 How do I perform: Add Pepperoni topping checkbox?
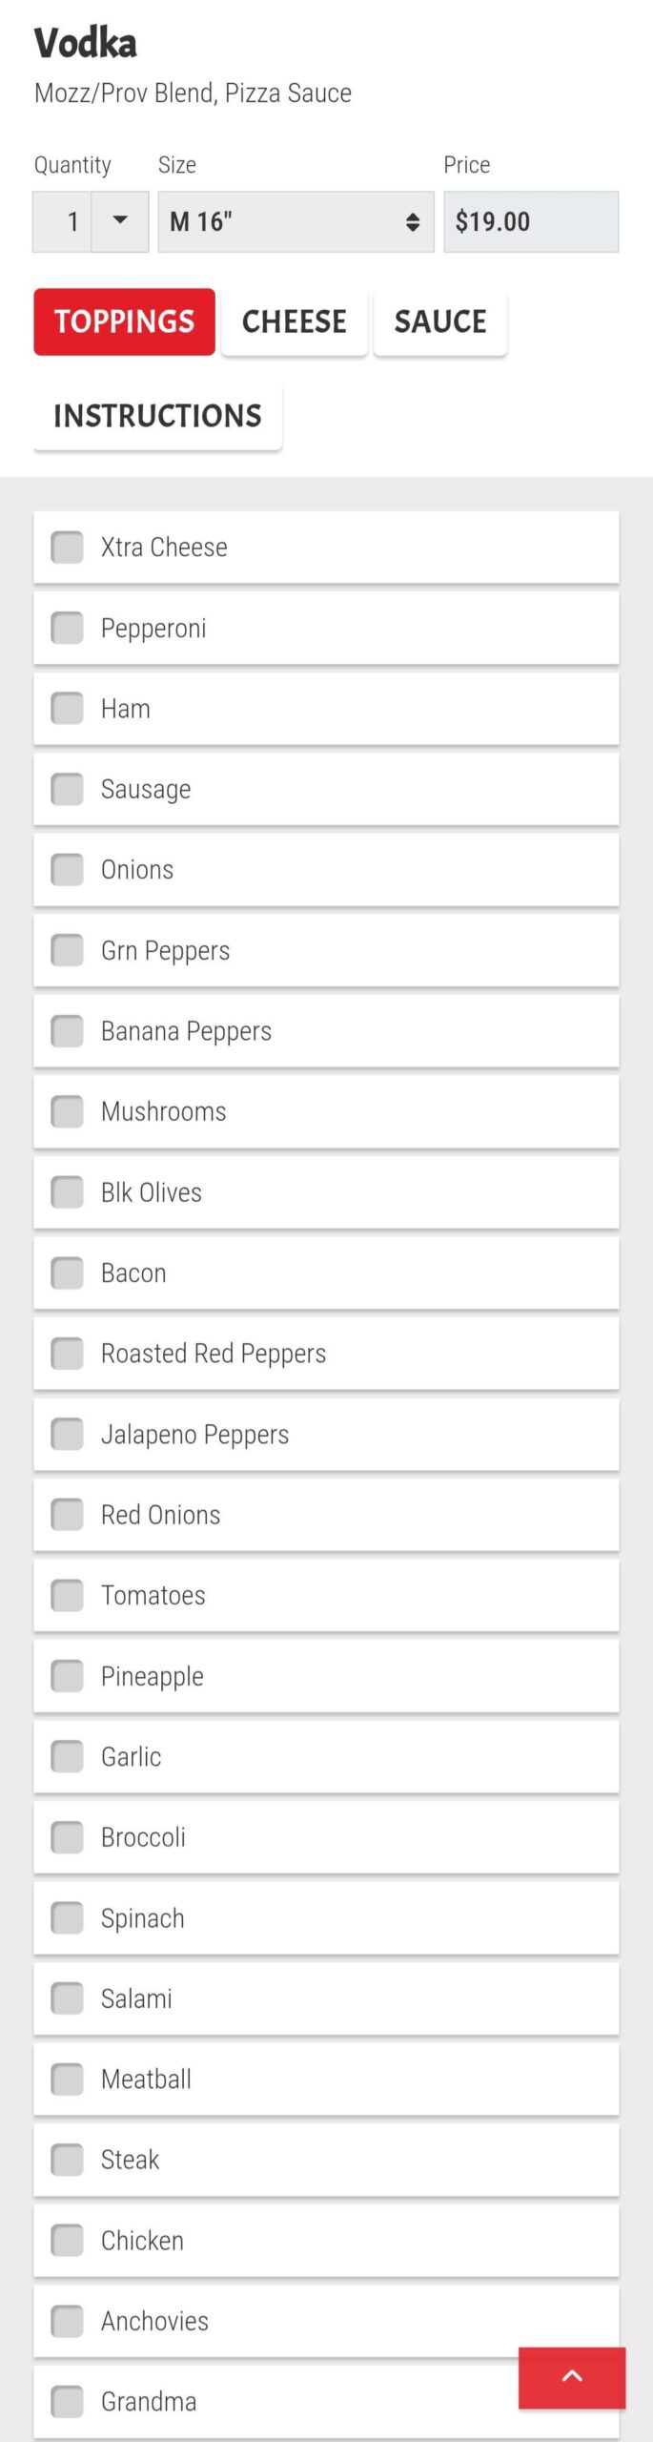click(68, 628)
